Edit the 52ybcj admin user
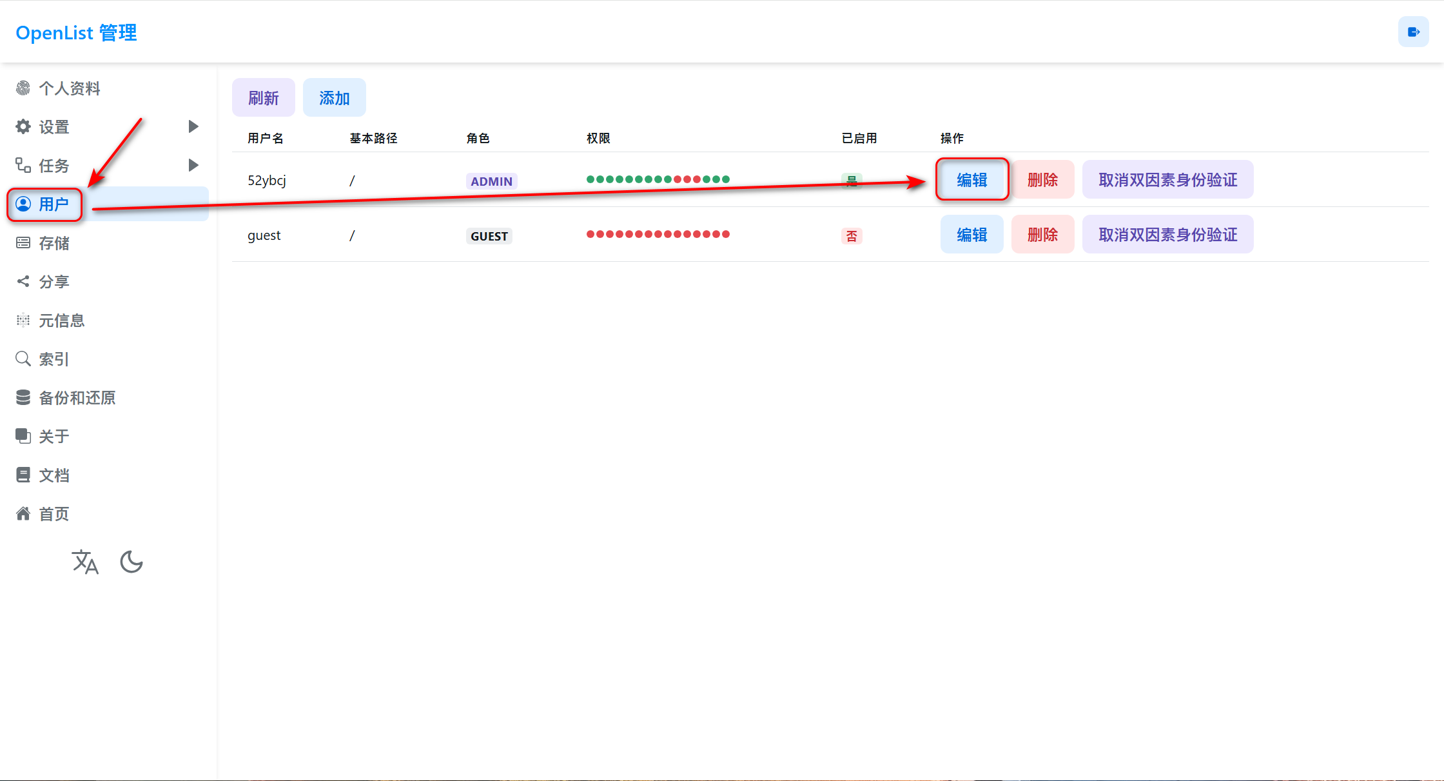The height and width of the screenshot is (781, 1444). pos(971,180)
